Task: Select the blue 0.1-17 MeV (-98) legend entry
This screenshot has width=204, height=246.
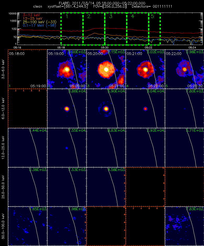Action: [x=39, y=25]
